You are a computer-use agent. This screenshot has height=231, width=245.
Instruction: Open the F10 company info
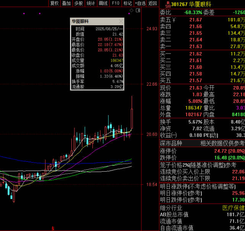pos(116,3)
